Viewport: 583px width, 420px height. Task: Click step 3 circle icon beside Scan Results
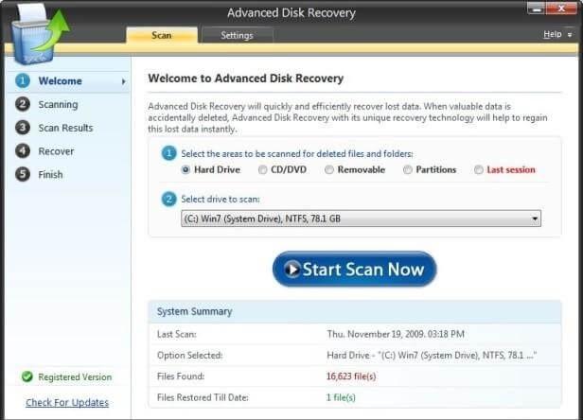click(x=23, y=128)
